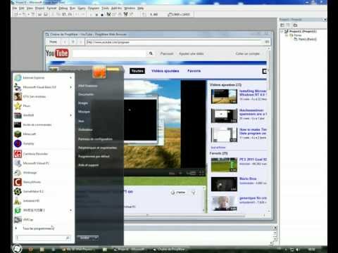Screen dimensions: 338x253
Task: Click the YouTube logo in the browser form
Action: [x=57, y=53]
